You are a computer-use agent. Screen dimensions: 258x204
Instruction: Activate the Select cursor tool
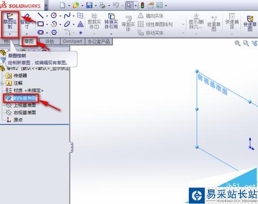129,5
